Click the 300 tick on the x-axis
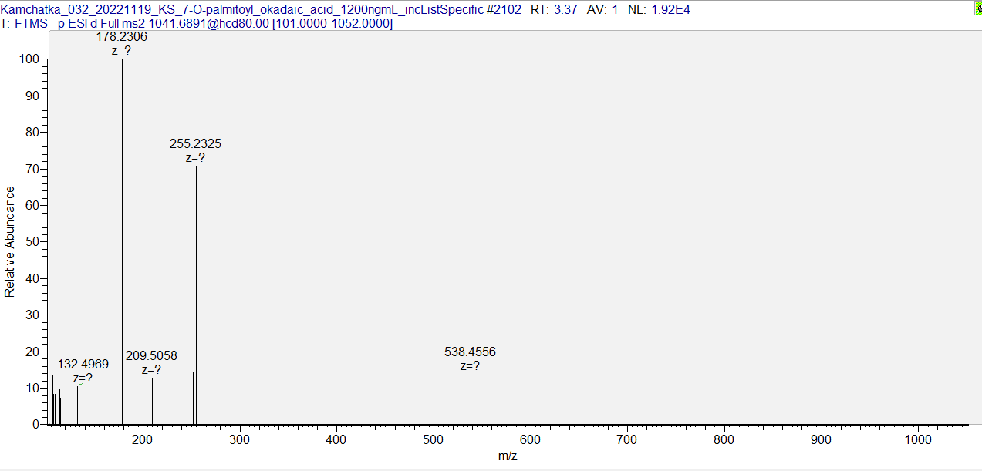The width and height of the screenshot is (982, 471). pyautogui.click(x=240, y=439)
